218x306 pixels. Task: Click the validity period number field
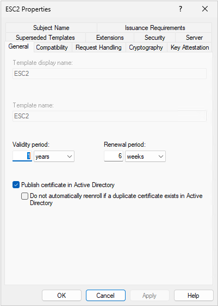click(22, 156)
